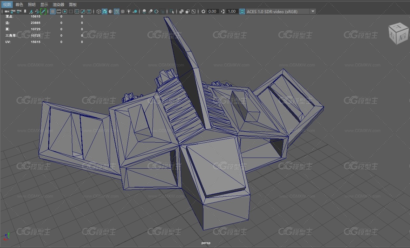Click the 三角形 heads-up label
Viewport: 410px width, 248px height.
pos(11,36)
